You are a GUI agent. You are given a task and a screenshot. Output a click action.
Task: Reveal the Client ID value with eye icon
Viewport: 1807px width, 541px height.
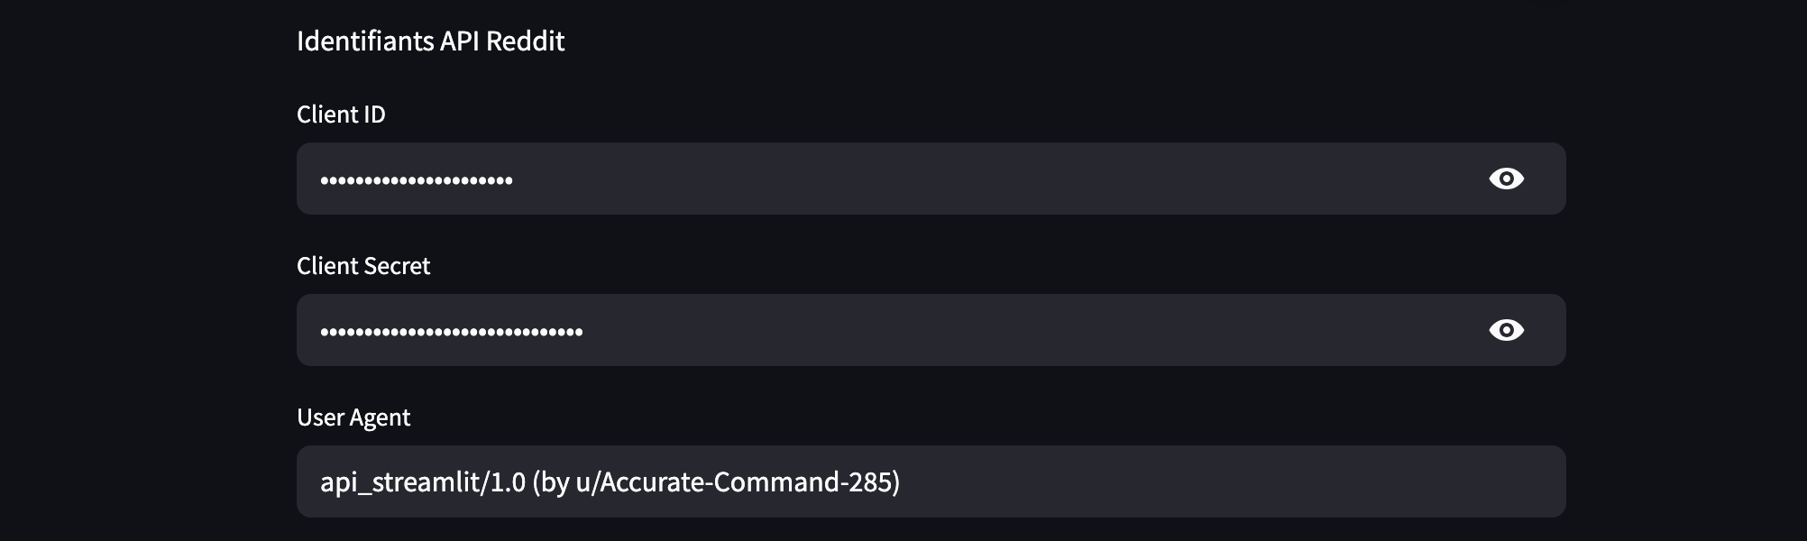click(x=1506, y=179)
